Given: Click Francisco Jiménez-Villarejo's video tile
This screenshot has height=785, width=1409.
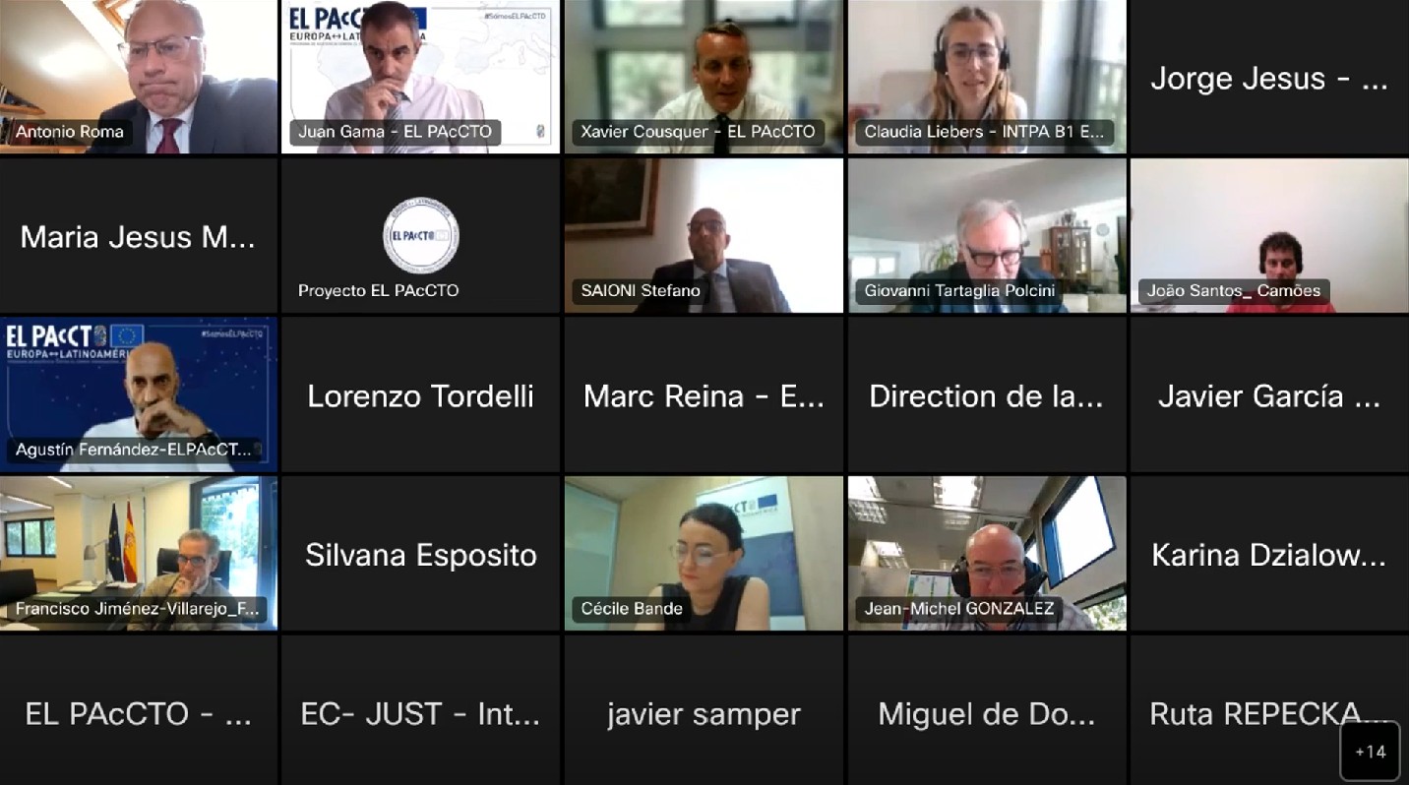Looking at the screenshot, I should (x=139, y=554).
